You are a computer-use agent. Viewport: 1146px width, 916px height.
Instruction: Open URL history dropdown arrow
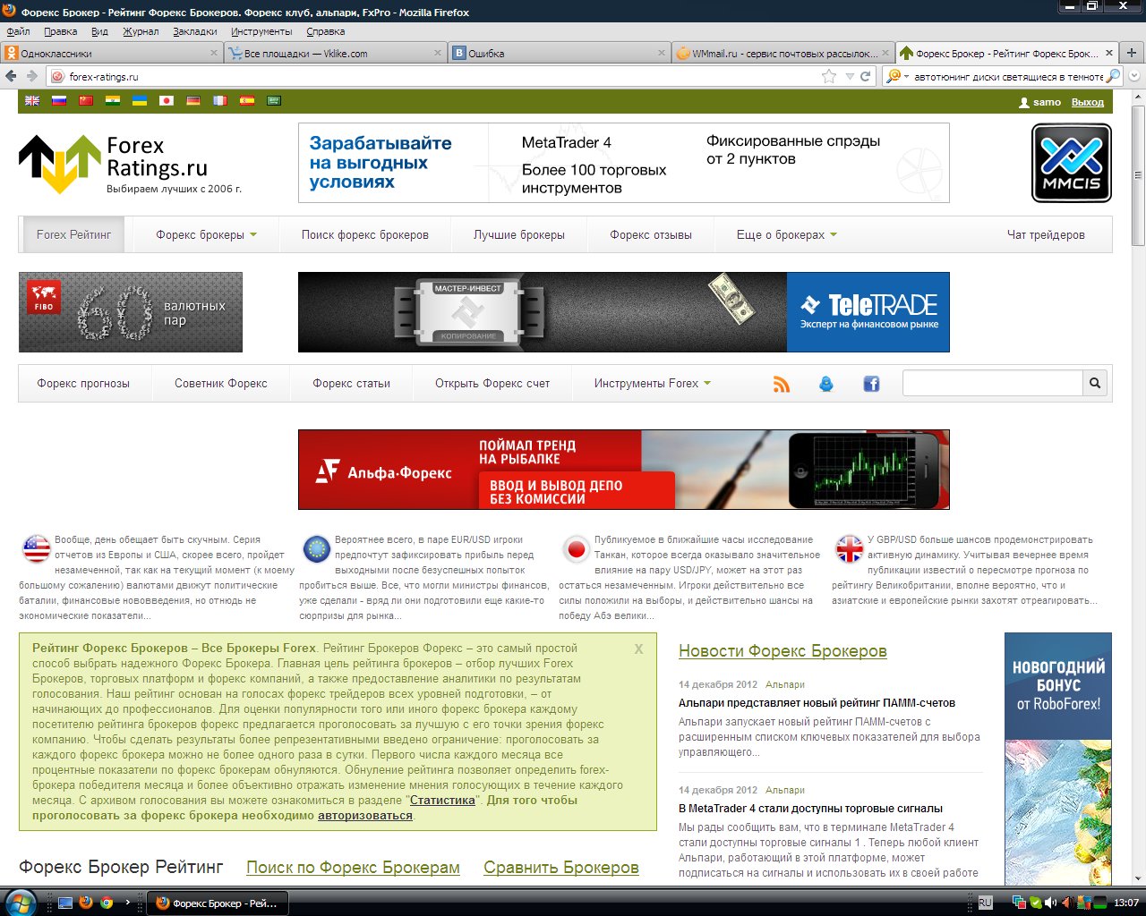[x=850, y=77]
